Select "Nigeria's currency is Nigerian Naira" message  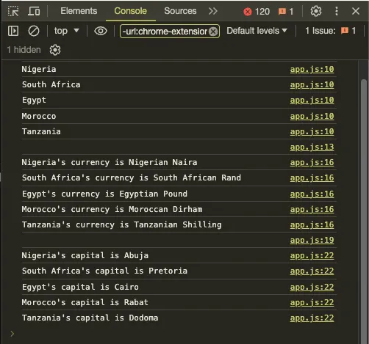click(x=110, y=163)
